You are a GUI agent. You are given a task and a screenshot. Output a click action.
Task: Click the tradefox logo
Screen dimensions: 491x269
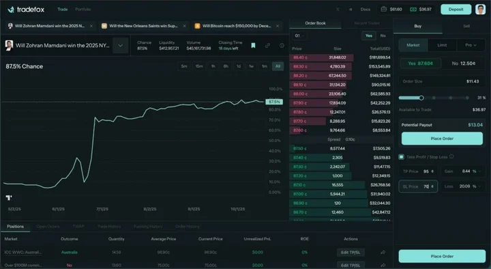point(26,10)
